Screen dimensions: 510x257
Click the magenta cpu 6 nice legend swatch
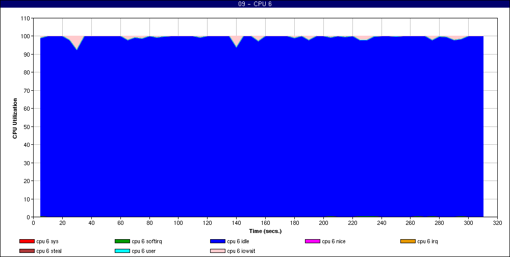click(313, 241)
